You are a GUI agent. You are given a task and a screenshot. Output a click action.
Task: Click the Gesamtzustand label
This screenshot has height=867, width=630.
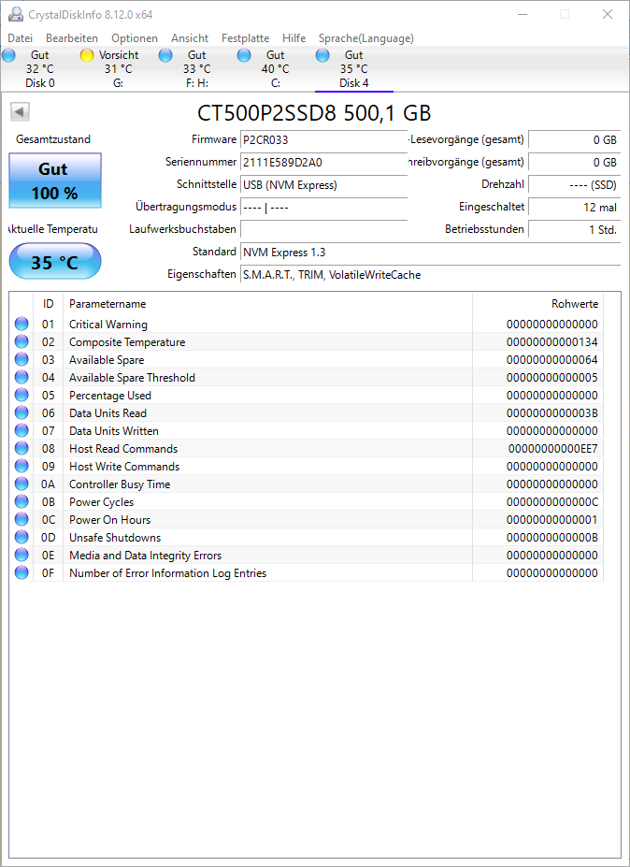pos(53,139)
